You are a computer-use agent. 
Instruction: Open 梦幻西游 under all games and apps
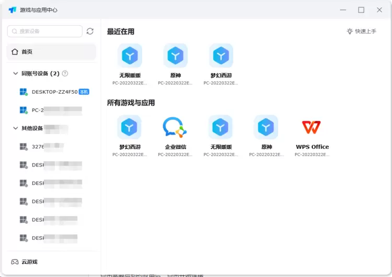point(130,127)
